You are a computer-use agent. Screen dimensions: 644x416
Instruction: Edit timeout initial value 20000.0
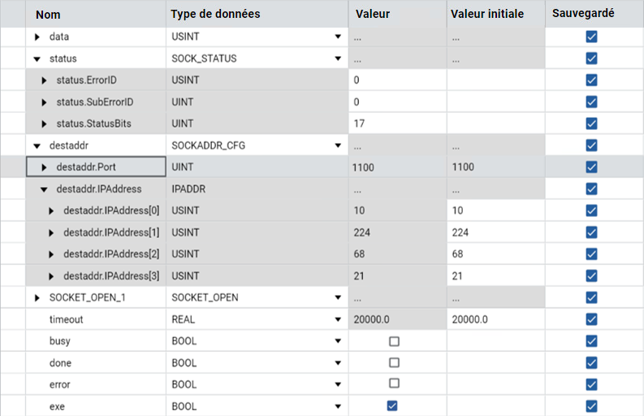tap(496, 319)
